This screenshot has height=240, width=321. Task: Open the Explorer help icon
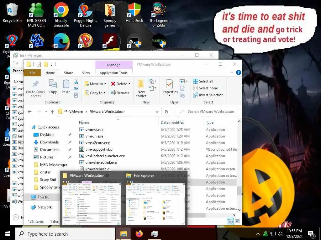pyautogui.click(x=239, y=72)
